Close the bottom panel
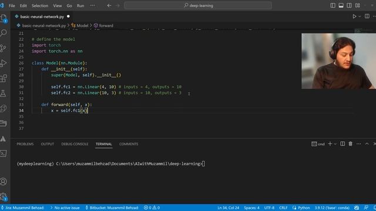This screenshot has height=211, width=376. (374, 144)
